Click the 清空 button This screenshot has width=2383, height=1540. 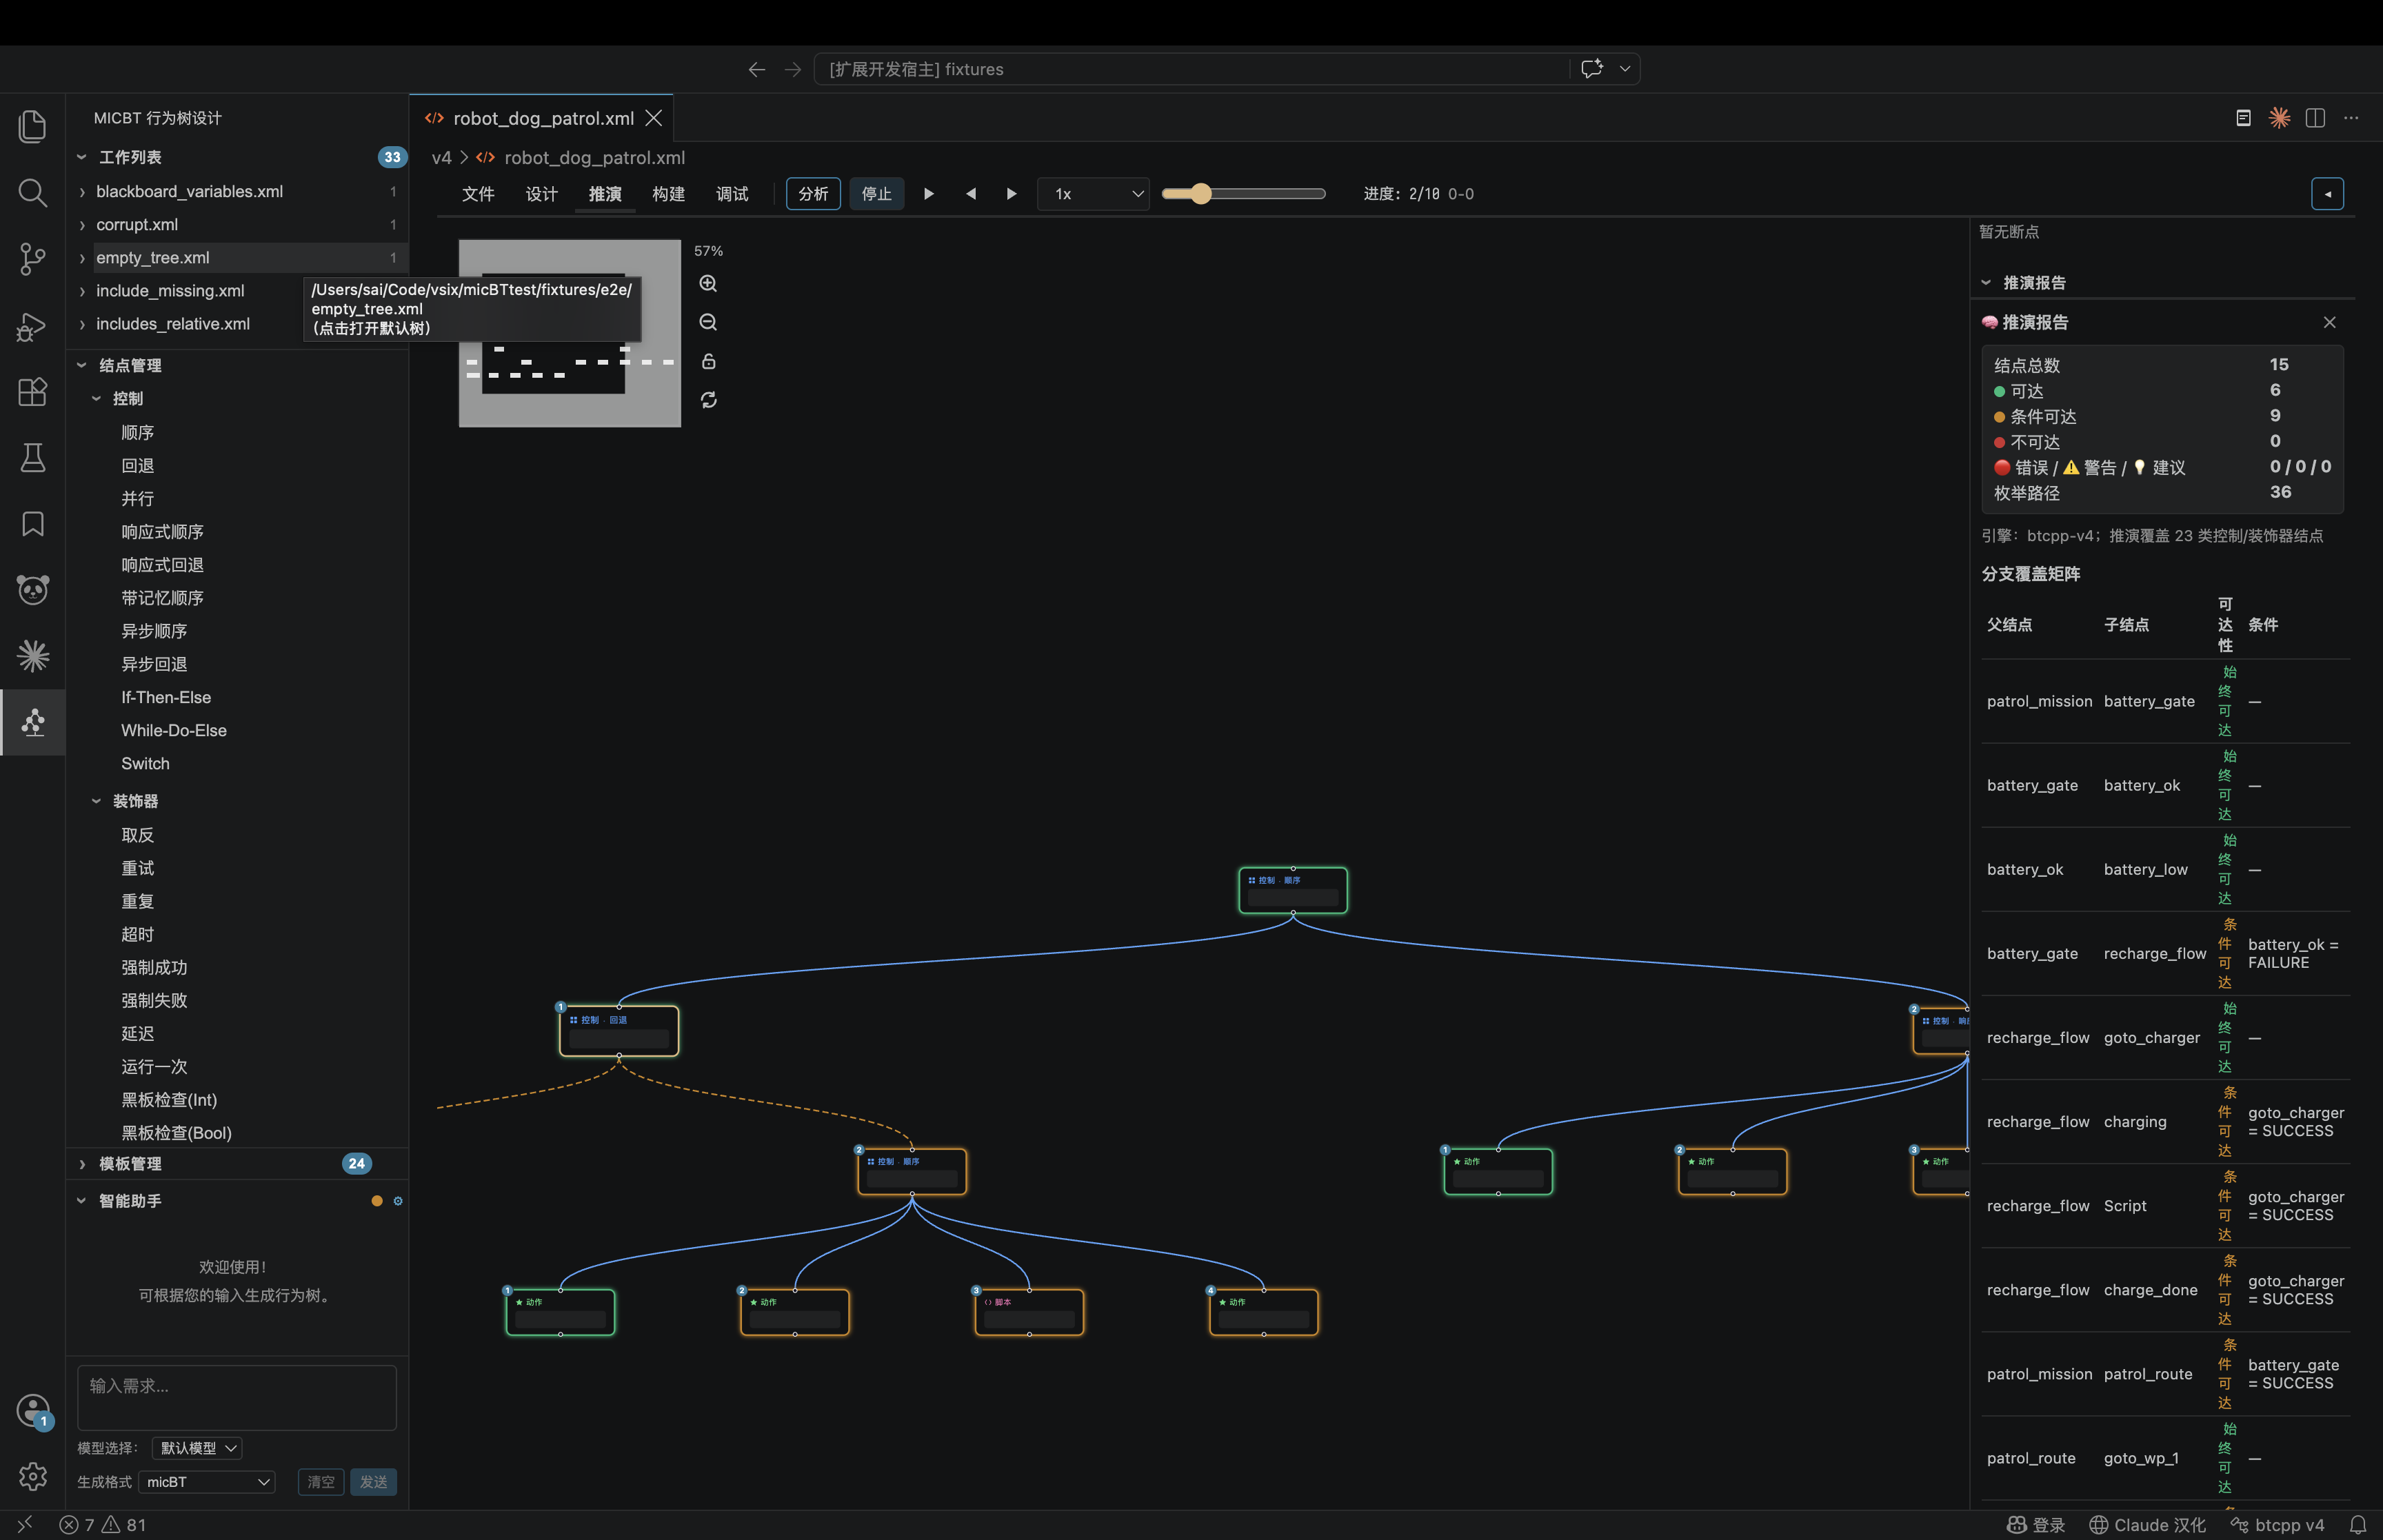tap(321, 1482)
